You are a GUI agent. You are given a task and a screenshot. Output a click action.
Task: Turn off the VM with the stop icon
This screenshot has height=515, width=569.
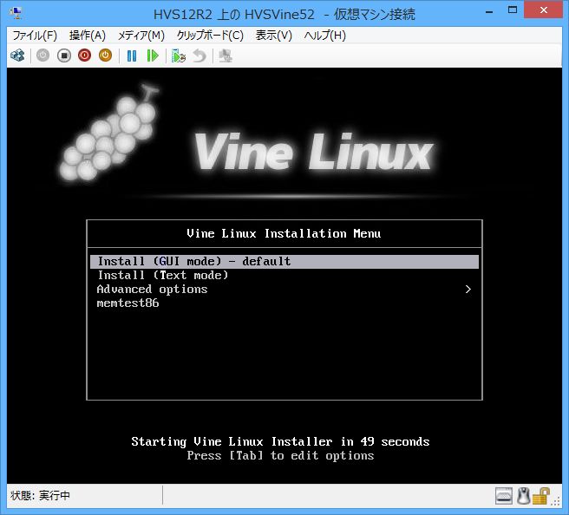tap(64, 55)
